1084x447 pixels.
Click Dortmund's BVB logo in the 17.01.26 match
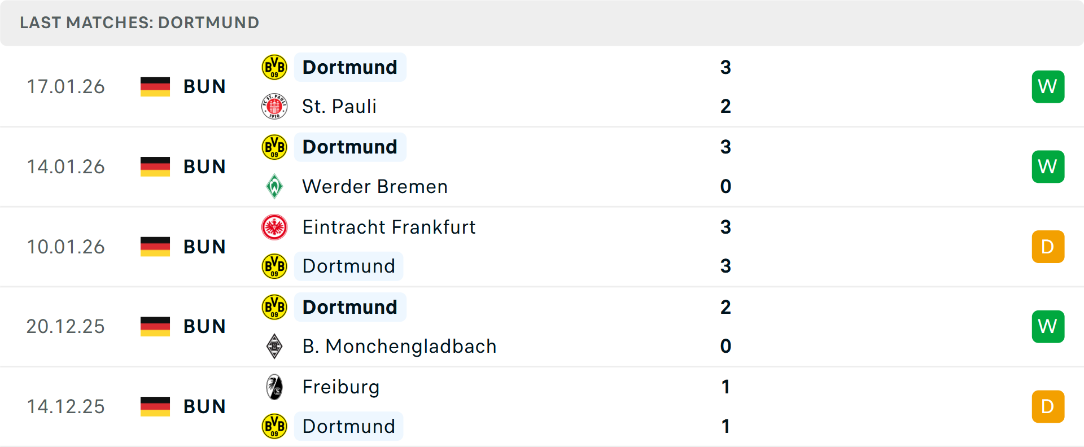coord(274,67)
